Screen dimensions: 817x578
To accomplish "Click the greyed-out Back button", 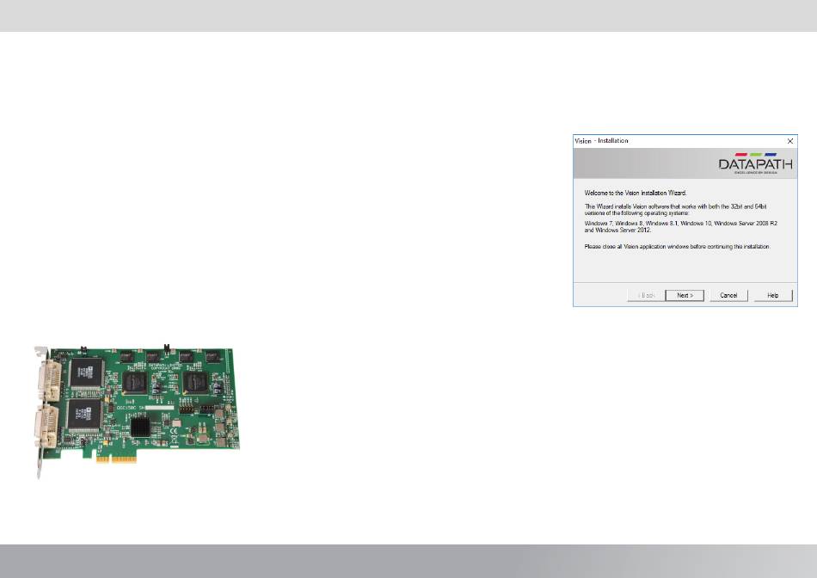I will tap(646, 296).
